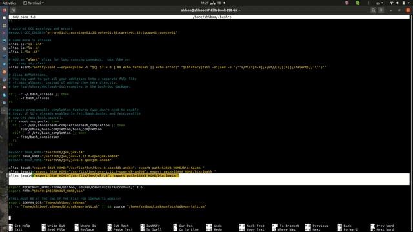Open the clock and calendar panel
Screen dimensions: 413x232
point(213,3)
